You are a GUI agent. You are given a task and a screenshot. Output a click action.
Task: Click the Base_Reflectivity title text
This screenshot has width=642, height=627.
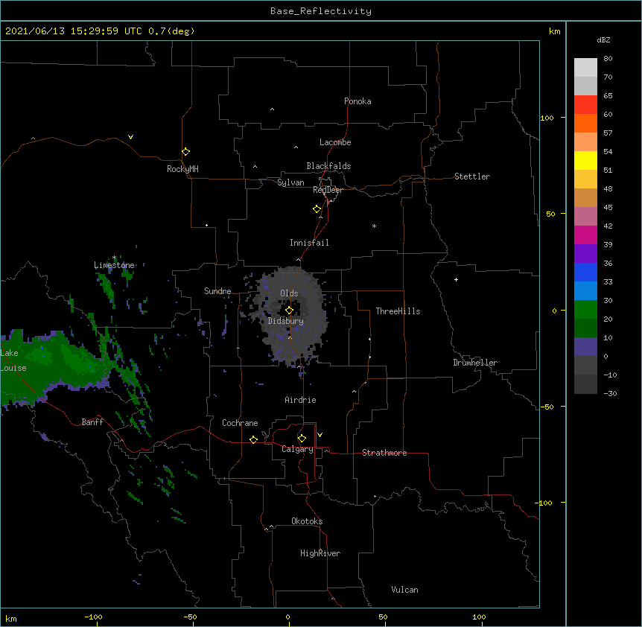pyautogui.click(x=321, y=11)
